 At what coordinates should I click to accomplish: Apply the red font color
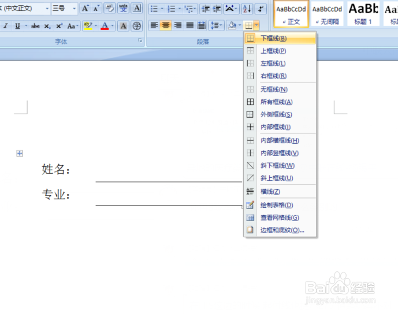105,26
